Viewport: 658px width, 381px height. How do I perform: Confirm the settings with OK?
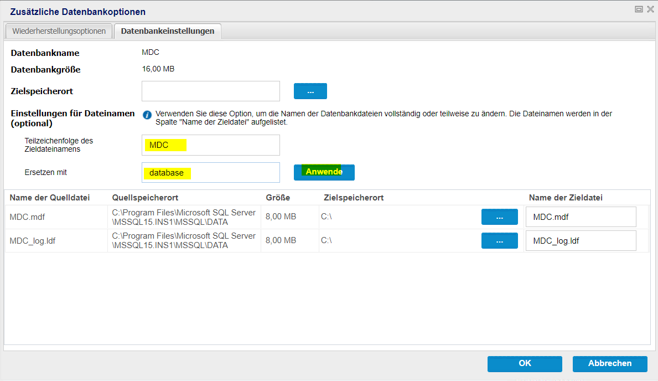click(x=524, y=363)
